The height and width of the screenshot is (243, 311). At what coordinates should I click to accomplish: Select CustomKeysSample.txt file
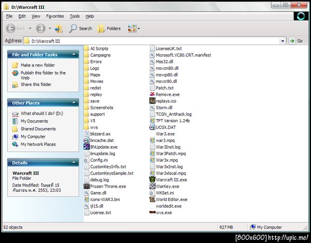(109, 173)
